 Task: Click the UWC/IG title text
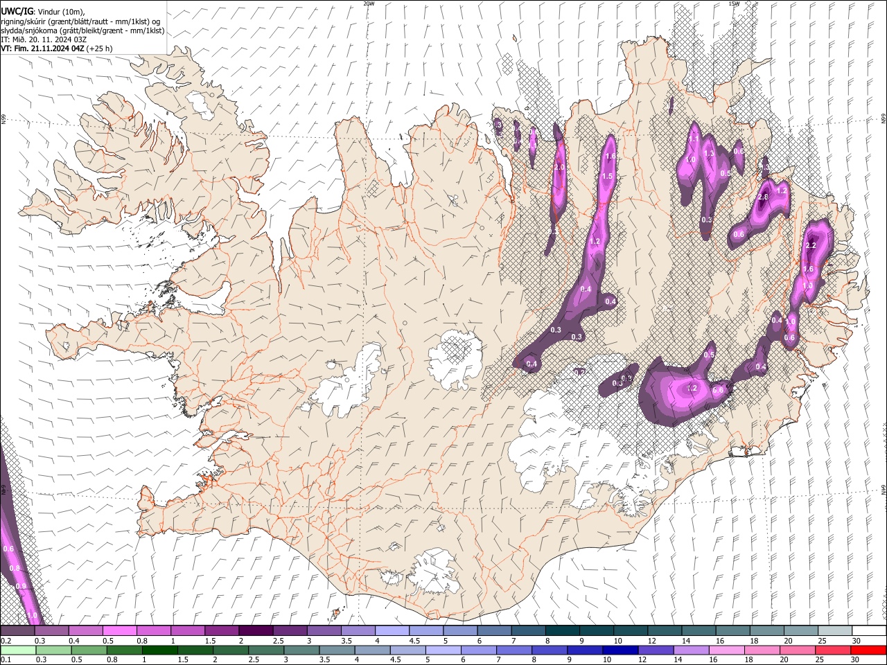16,10
